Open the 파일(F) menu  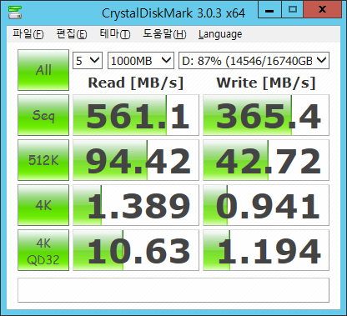28,34
